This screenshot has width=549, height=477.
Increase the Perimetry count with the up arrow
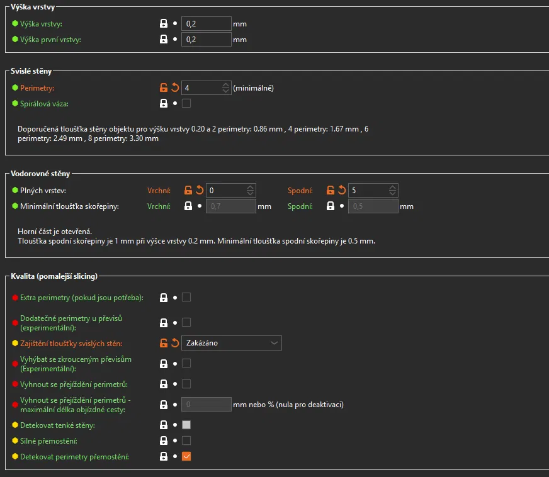tap(226, 85)
